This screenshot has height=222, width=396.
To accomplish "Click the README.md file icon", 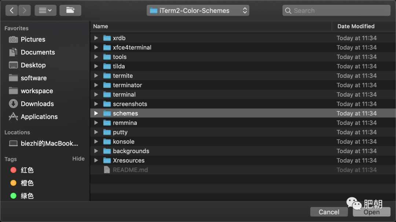I will click(x=107, y=170).
